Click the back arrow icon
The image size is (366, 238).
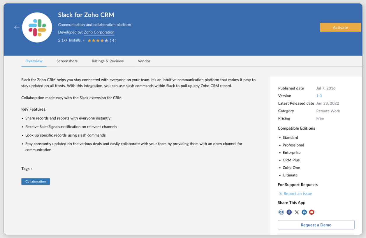17,27
